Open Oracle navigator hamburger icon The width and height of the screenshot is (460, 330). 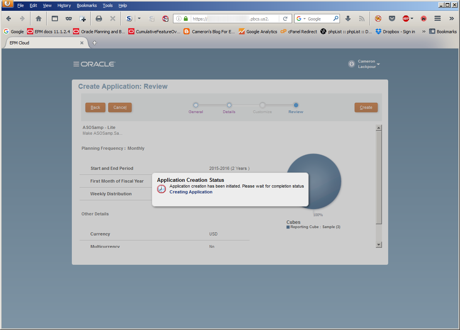click(76, 64)
